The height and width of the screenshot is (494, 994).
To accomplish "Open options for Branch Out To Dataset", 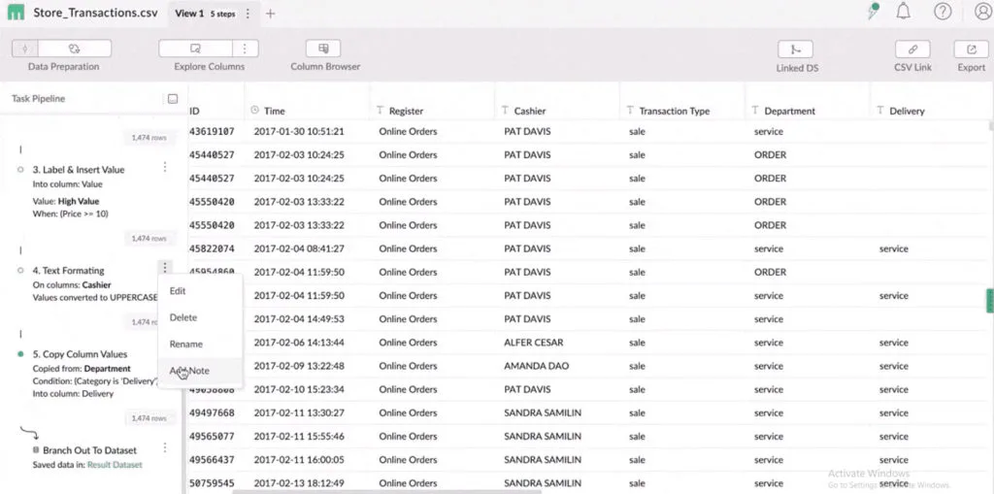I will click(x=165, y=447).
